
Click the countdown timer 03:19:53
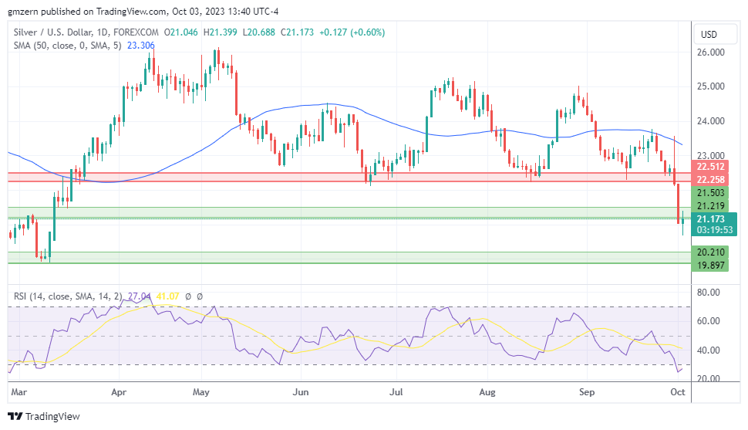tap(714, 230)
